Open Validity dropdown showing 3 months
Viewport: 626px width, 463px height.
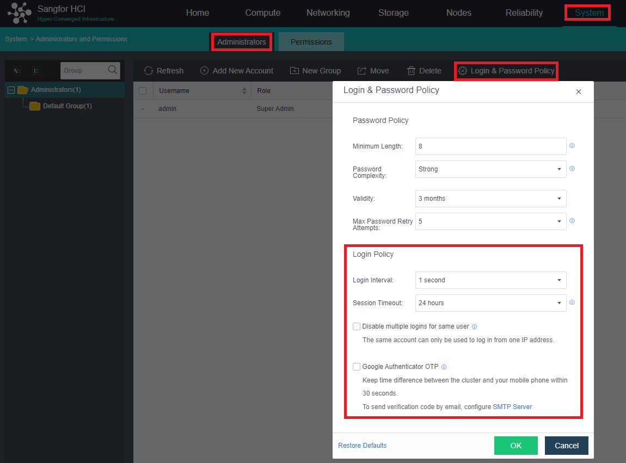(x=490, y=199)
